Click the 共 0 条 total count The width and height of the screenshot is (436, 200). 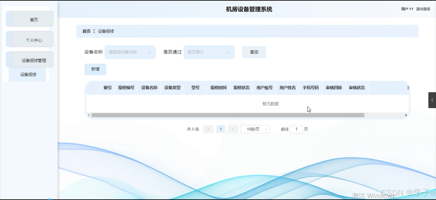(193, 129)
